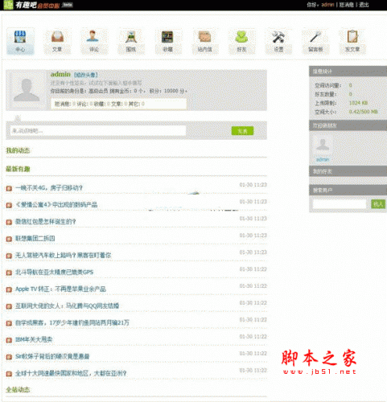Open article about 马化腾 and QQ网友
This screenshot has width=387, height=402.
(x=68, y=306)
